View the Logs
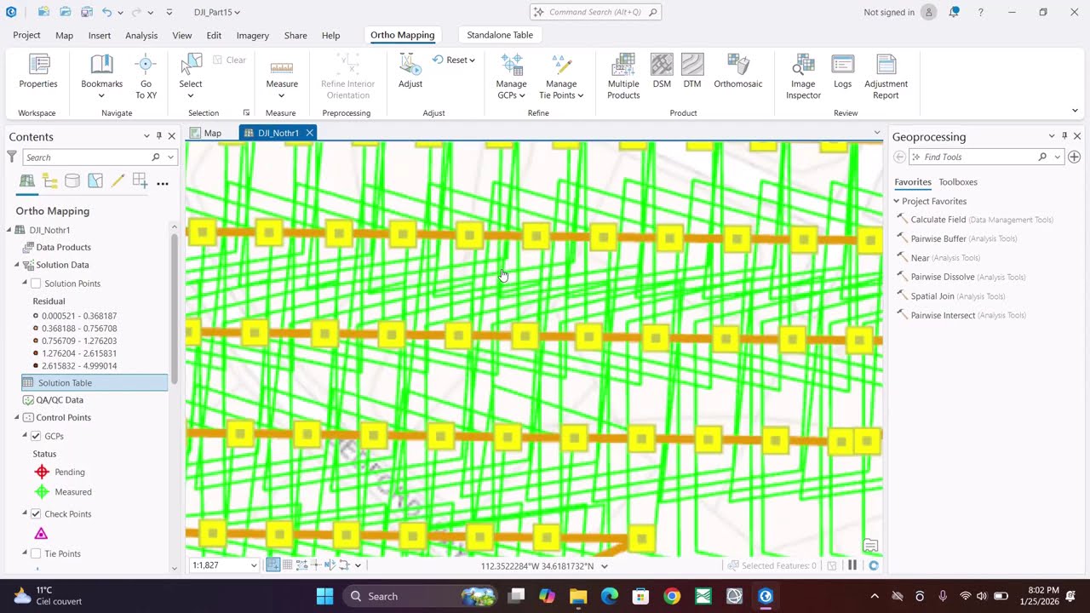 842,72
